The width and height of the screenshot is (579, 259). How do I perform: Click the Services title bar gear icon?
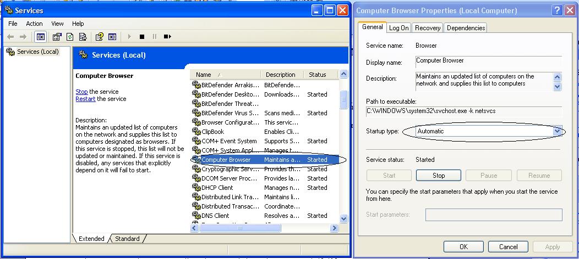[x=8, y=10]
